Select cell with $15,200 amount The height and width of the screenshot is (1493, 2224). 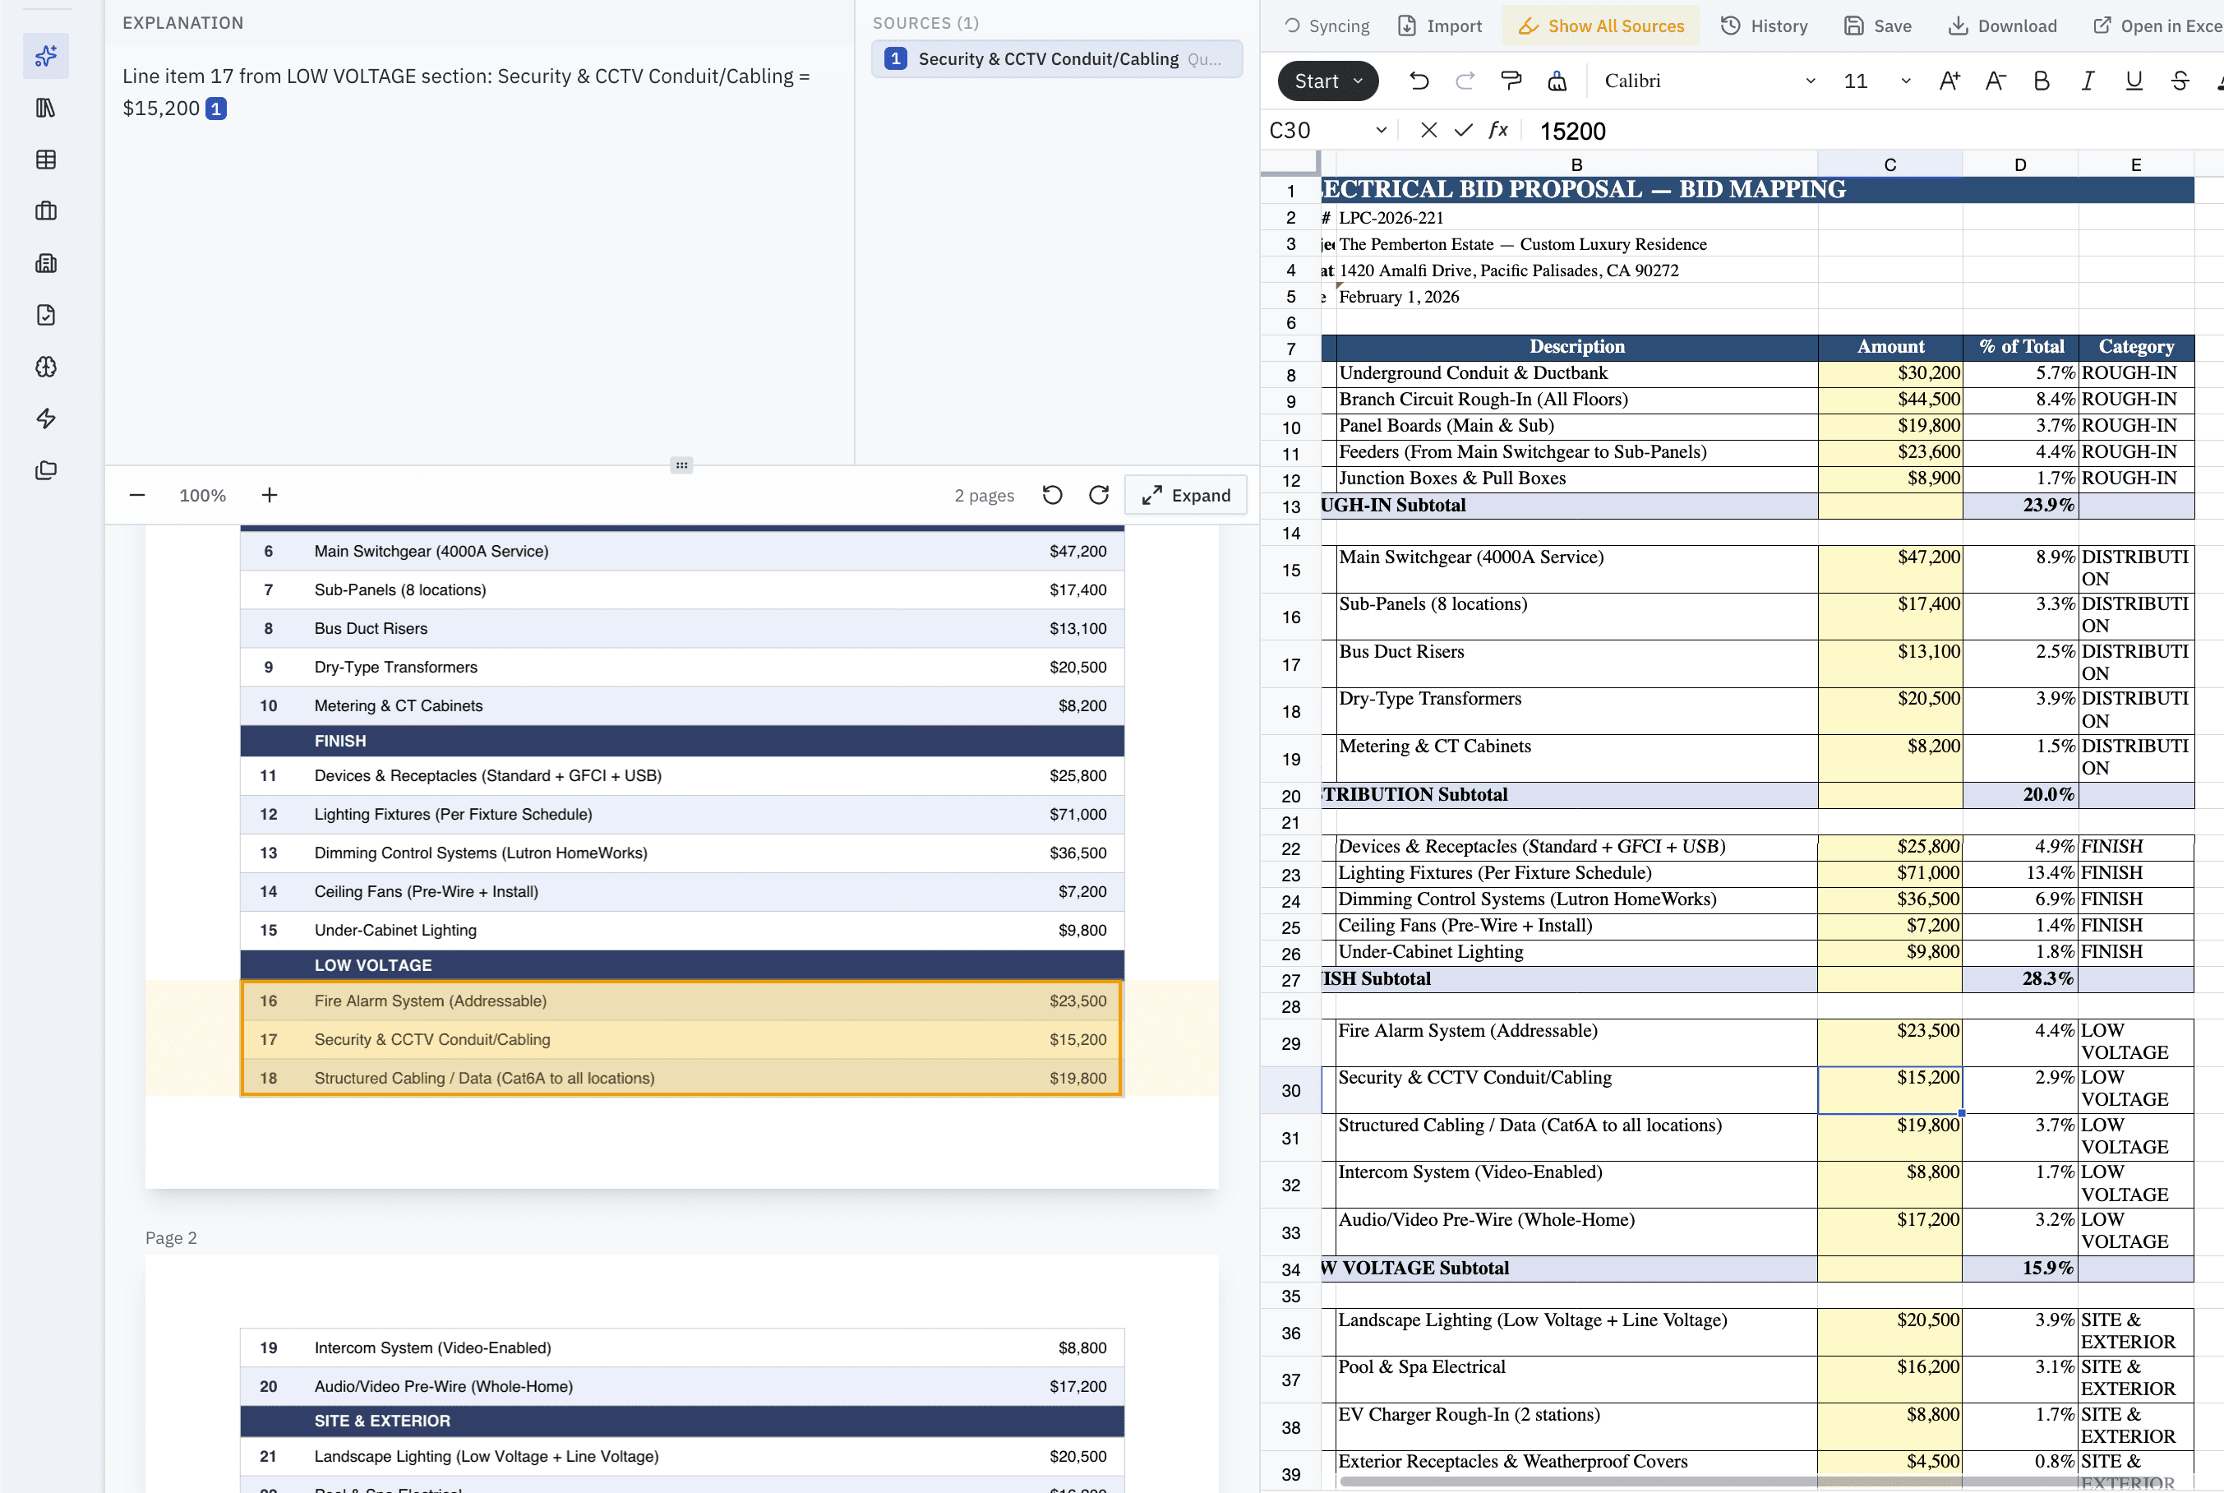(x=1889, y=1090)
